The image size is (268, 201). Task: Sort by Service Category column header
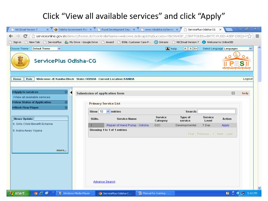click(161, 119)
